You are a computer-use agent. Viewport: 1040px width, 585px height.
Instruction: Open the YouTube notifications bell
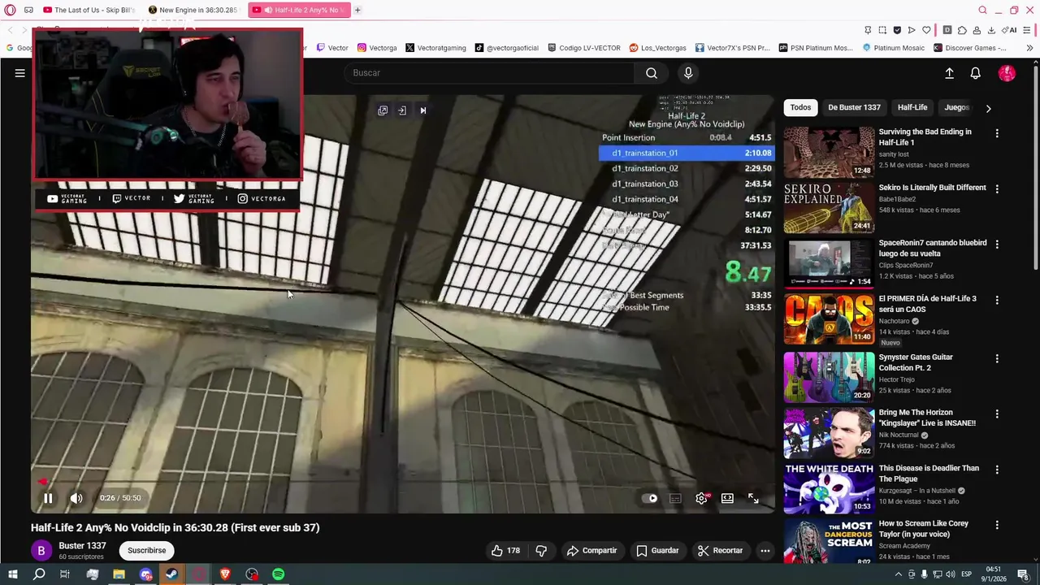tap(976, 73)
